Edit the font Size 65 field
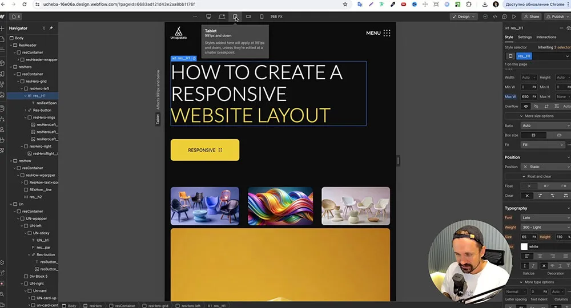571x308 pixels. point(525,237)
